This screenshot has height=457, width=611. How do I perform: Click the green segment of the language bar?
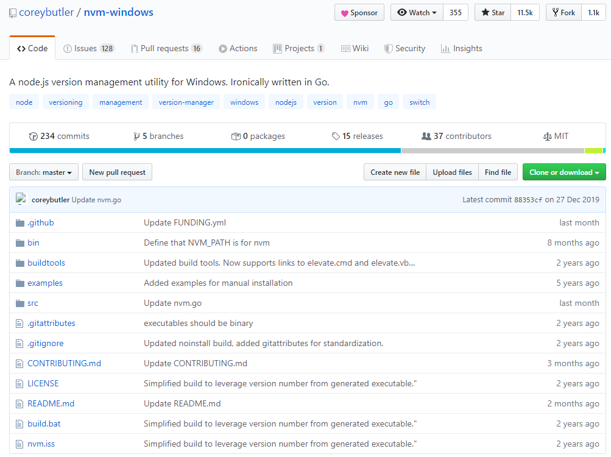[594, 151]
